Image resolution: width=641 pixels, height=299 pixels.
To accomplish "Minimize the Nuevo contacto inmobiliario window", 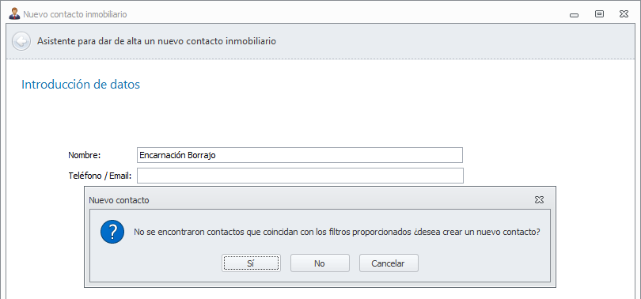I will [574, 15].
